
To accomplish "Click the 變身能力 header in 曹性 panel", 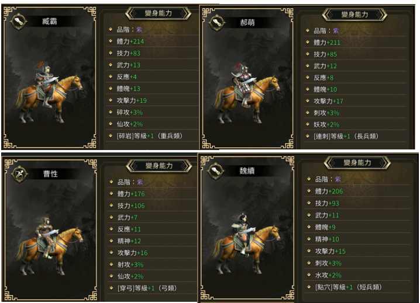I will pyautogui.click(x=159, y=166).
